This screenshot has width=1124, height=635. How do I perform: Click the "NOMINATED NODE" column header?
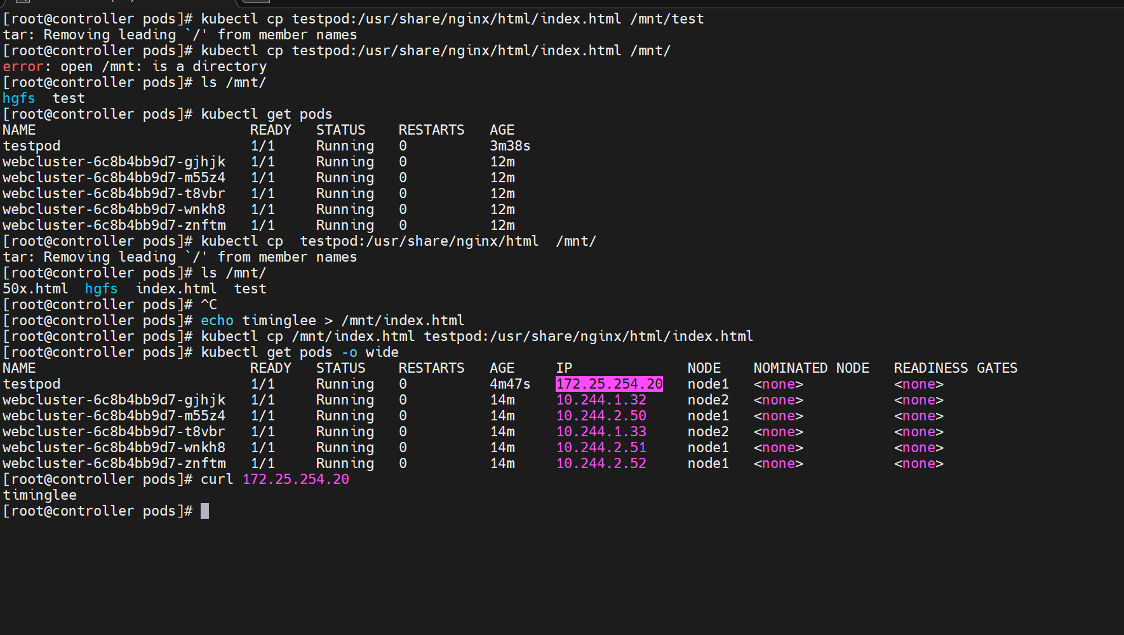pyautogui.click(x=812, y=368)
